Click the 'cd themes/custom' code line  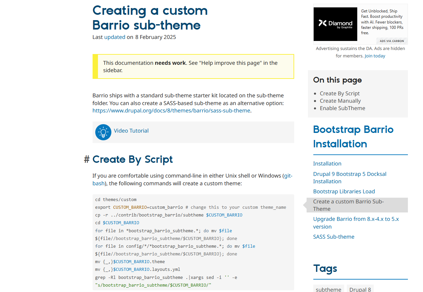(116, 199)
